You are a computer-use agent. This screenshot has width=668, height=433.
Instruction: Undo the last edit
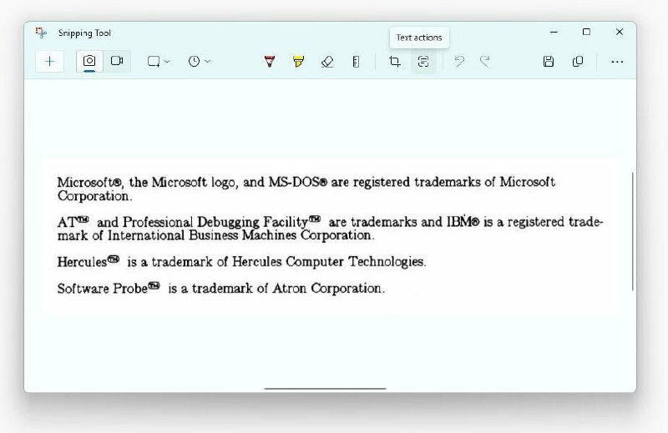click(458, 62)
